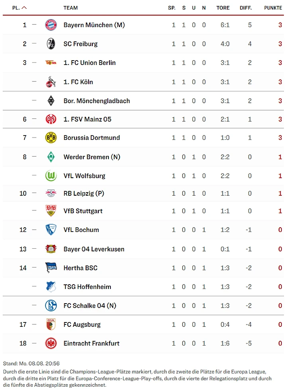The width and height of the screenshot is (291, 391).
Task: Sort by the PUNKTE column header
Action: [x=273, y=8]
